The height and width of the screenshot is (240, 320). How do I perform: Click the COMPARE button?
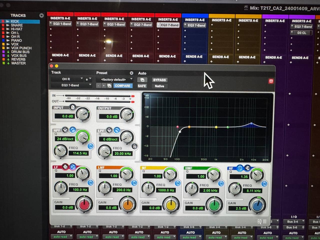pos(122,86)
